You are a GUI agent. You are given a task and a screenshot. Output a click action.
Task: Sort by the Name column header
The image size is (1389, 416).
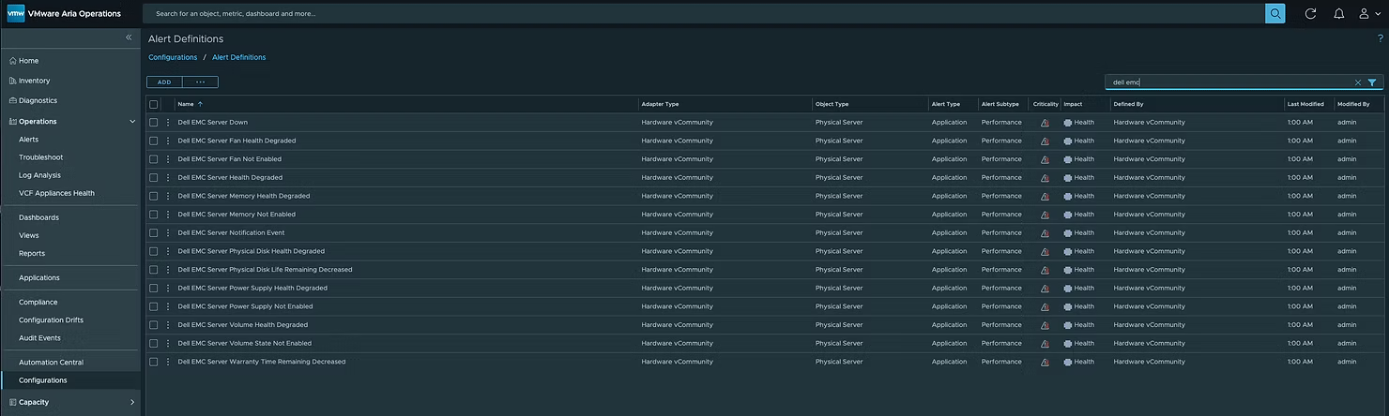click(x=186, y=104)
